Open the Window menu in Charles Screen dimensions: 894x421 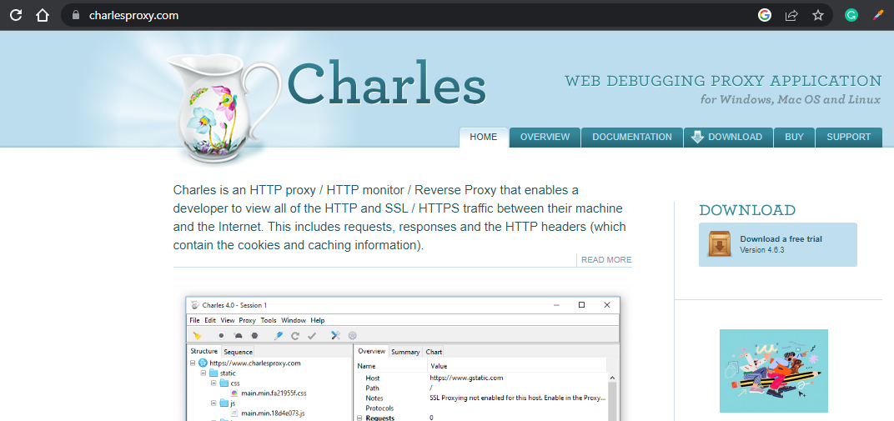[x=294, y=320]
